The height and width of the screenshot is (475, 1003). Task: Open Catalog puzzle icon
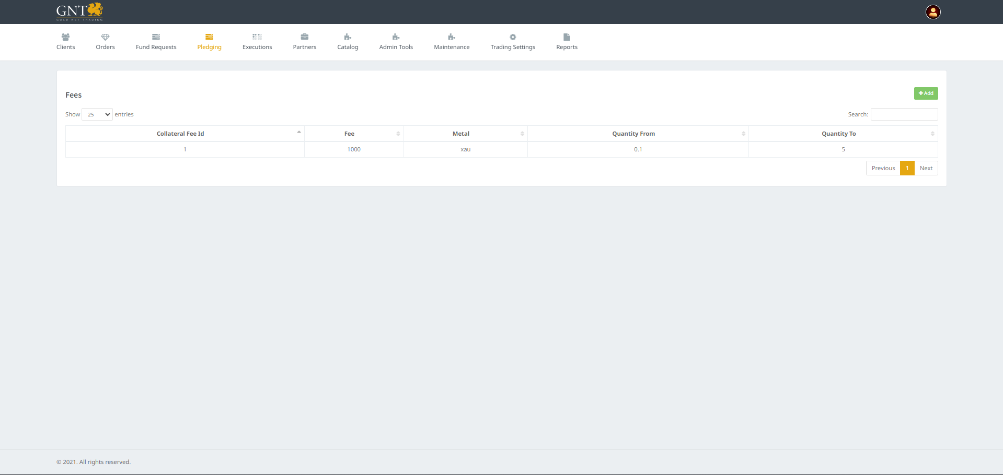[348, 37]
